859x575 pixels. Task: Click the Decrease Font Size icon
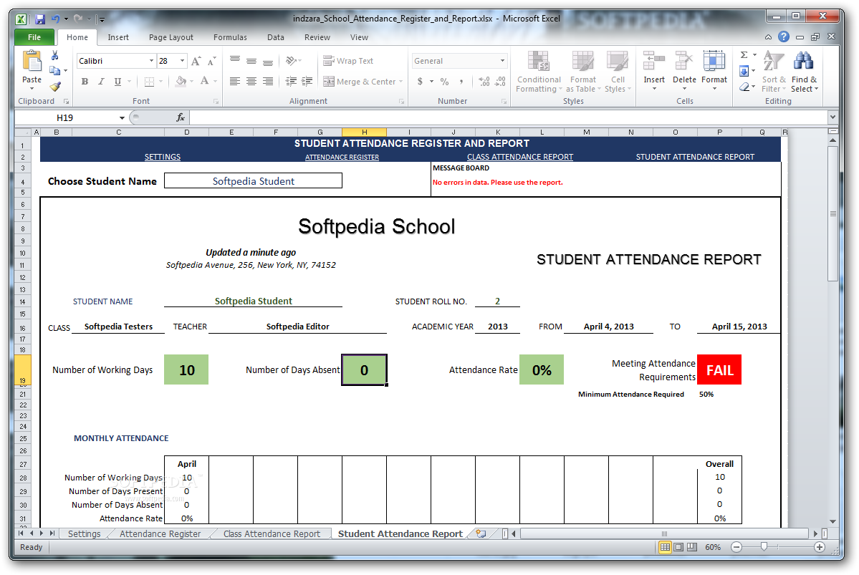click(212, 61)
